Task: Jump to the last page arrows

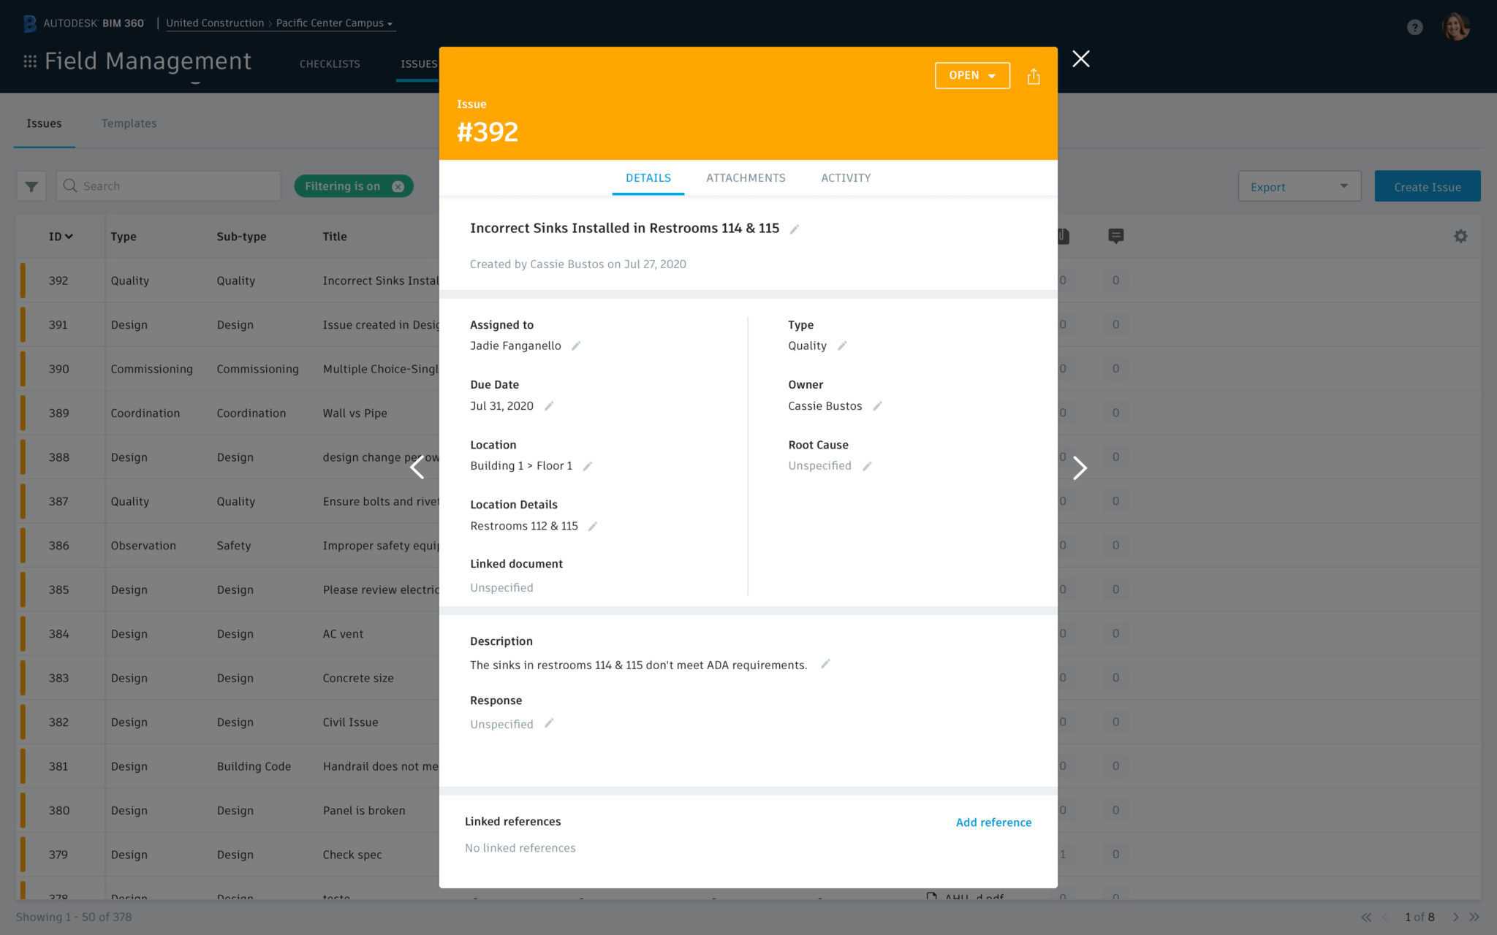Action: click(1474, 917)
